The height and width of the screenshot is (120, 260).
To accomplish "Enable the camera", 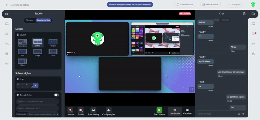I will click(81, 111).
